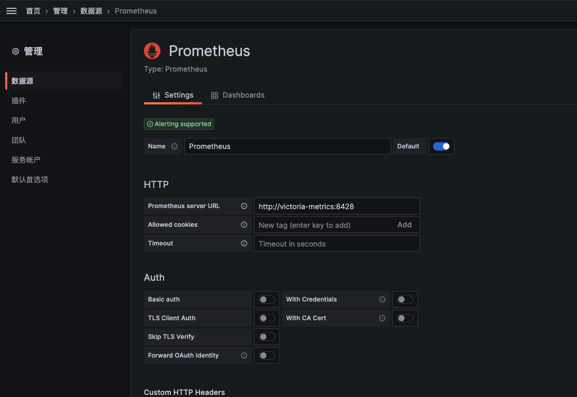Show info tooltip for Name field
This screenshot has height=397, width=577.
click(x=175, y=146)
